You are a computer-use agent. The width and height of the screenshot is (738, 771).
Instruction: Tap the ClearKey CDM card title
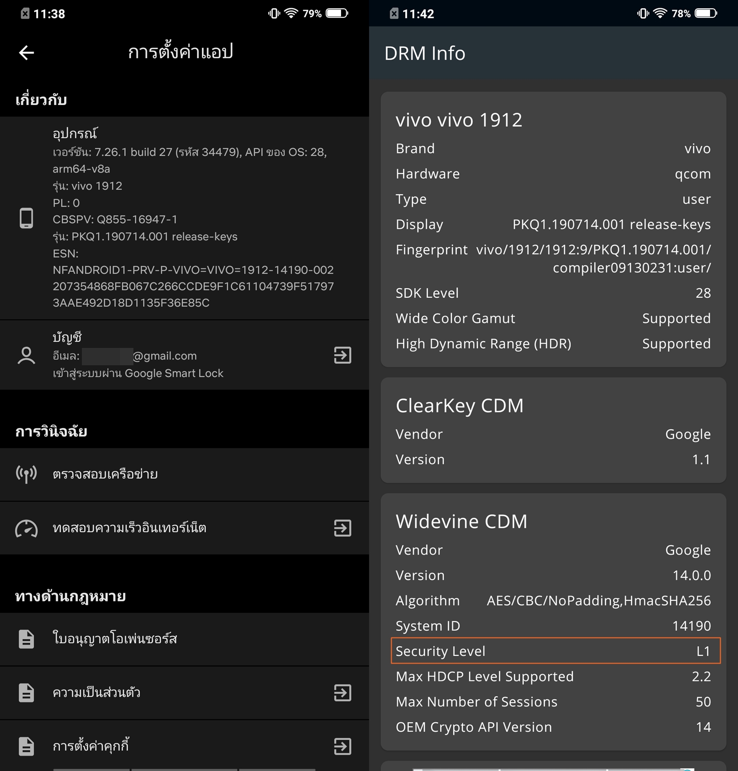pos(459,406)
